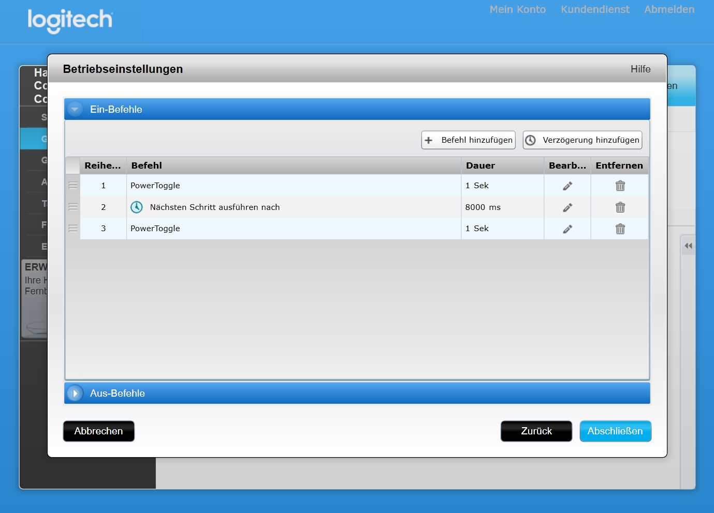Collapse the Ein-Befehle section
Image resolution: width=714 pixels, height=513 pixels.
[75, 109]
